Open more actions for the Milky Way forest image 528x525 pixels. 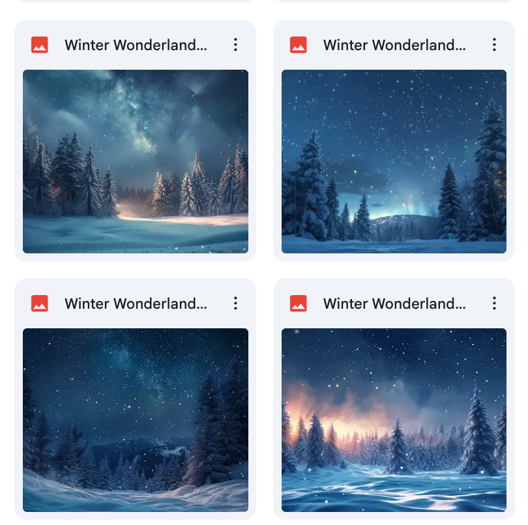point(235,45)
